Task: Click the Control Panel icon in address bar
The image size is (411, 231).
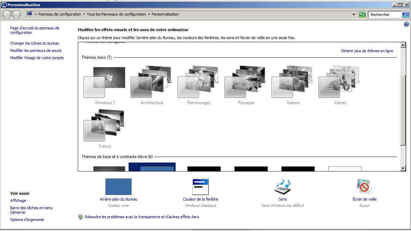Action: 30,14
